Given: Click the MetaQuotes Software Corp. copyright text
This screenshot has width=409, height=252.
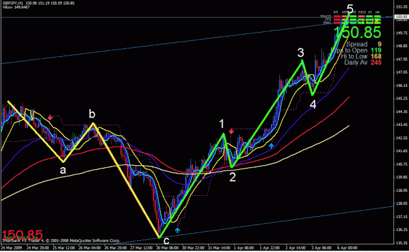Looking at the screenshot, I should coord(61,240).
